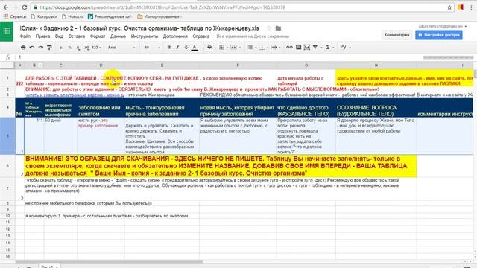Open the Инструменты menu

pyautogui.click(x=145, y=36)
